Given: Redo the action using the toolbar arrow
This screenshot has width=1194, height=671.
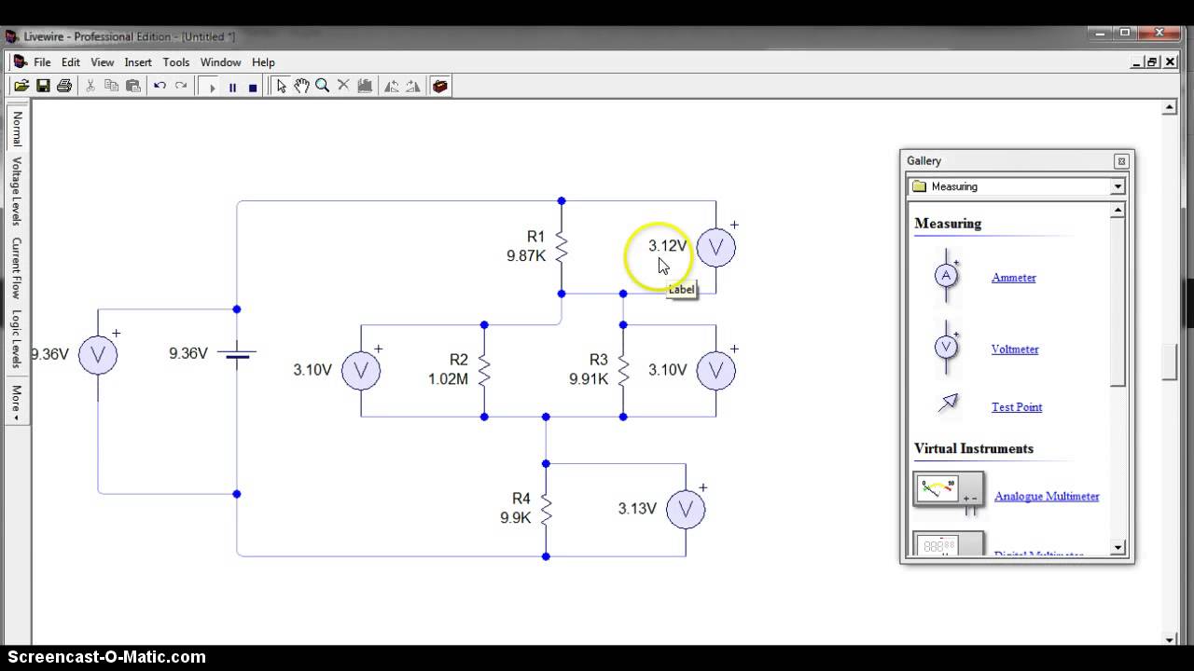Looking at the screenshot, I should click(x=181, y=86).
